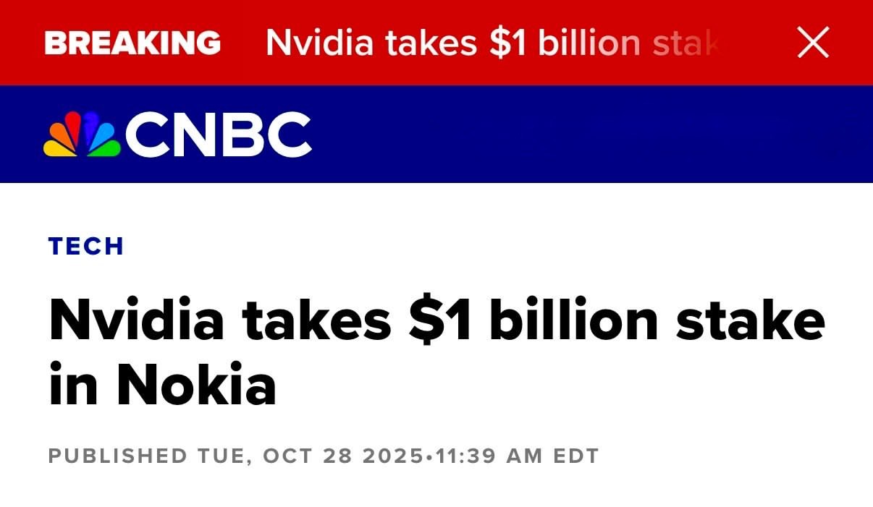This screenshot has height=507, width=873.
Task: Open the main Nvidia stake article headline
Action: tap(436, 350)
